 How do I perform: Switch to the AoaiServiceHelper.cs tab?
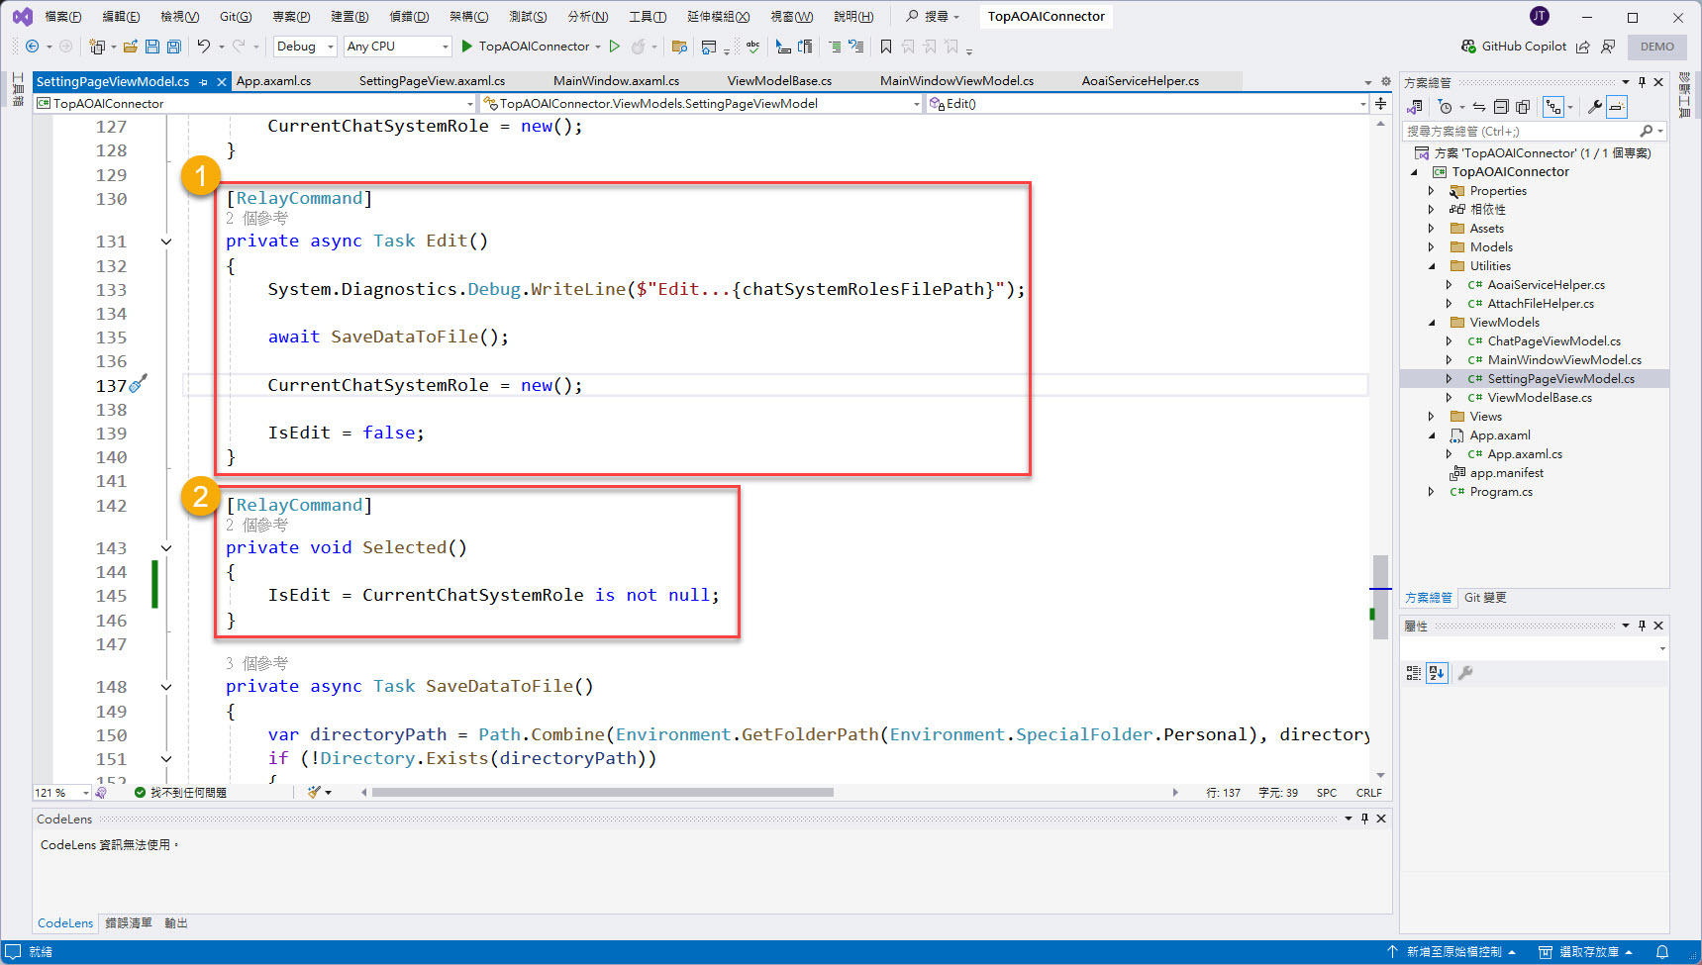pyautogui.click(x=1140, y=81)
